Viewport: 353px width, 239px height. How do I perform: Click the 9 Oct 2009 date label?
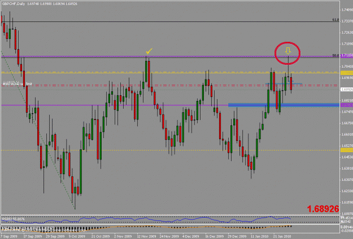click(x=77, y=237)
